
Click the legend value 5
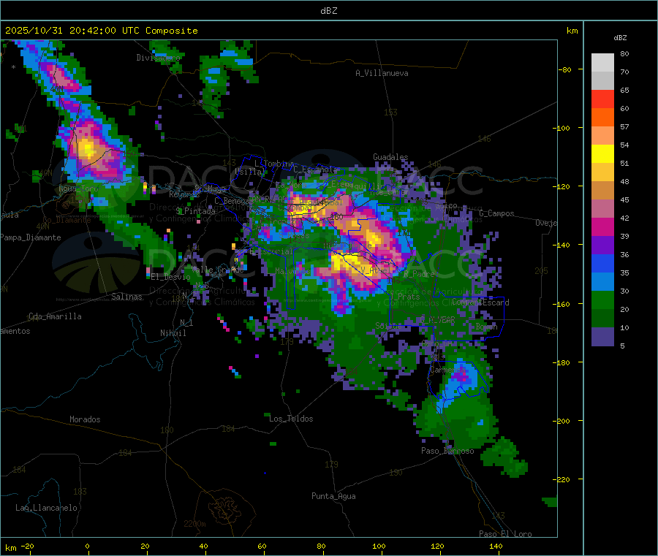pyautogui.click(x=622, y=346)
